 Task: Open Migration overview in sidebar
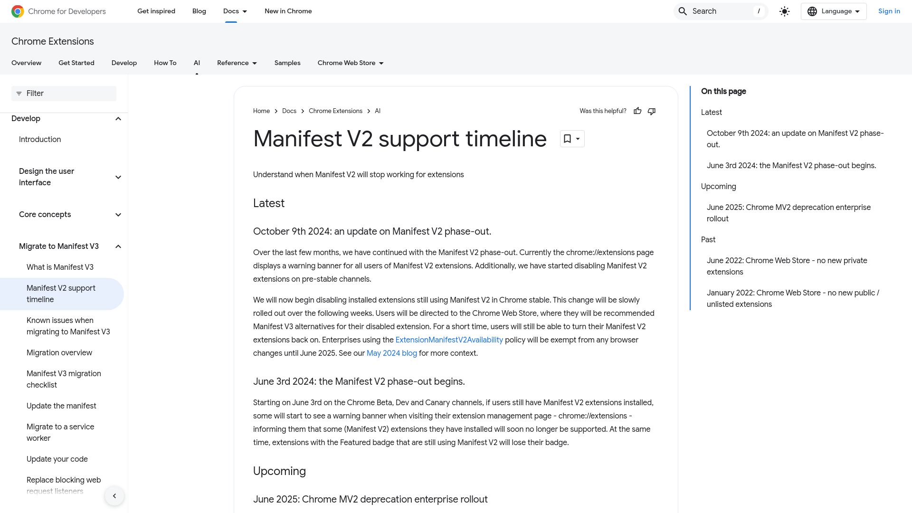(x=59, y=353)
